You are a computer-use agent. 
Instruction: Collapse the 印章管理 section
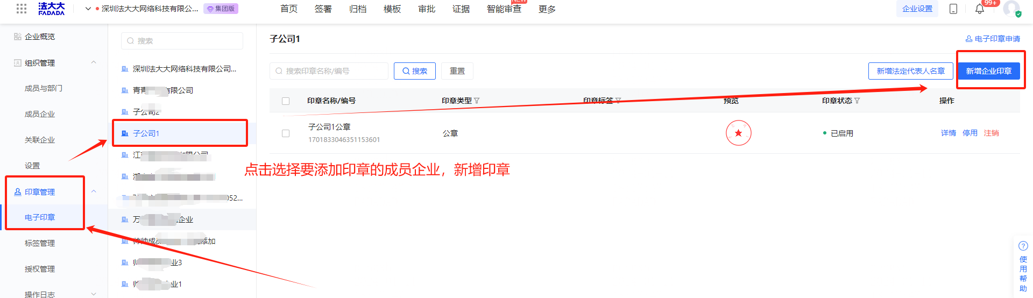(94, 191)
